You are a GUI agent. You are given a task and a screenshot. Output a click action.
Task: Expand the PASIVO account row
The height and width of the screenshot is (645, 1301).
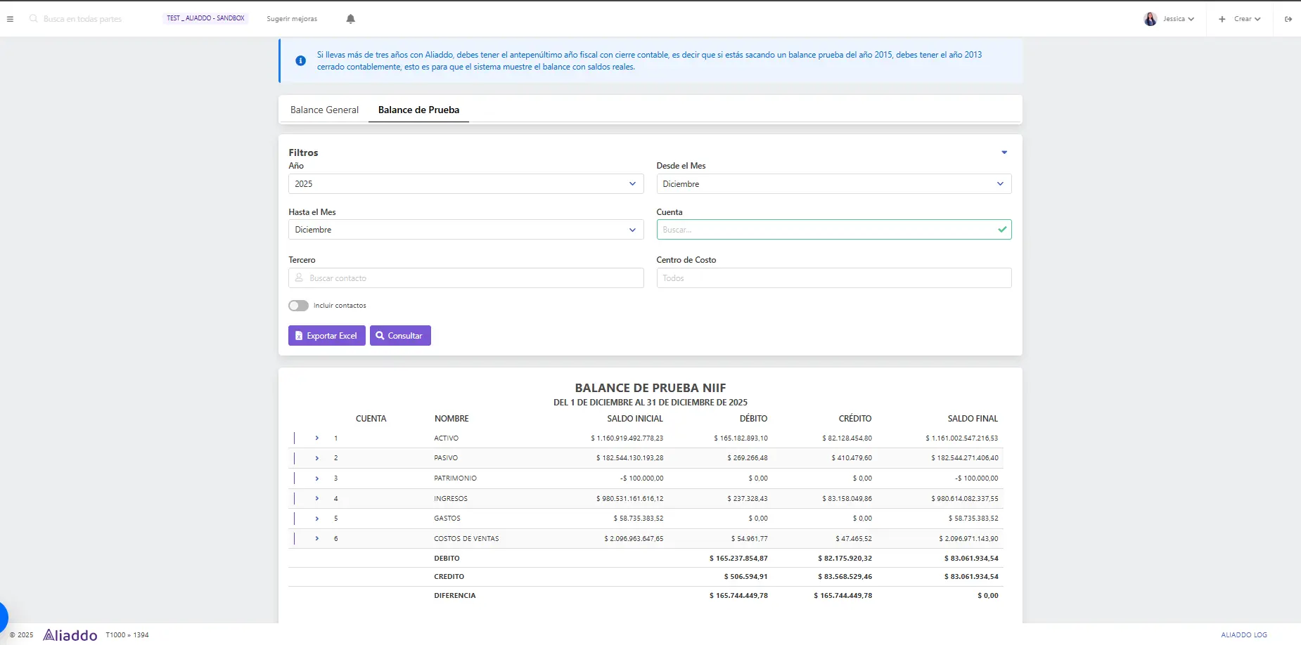point(317,458)
